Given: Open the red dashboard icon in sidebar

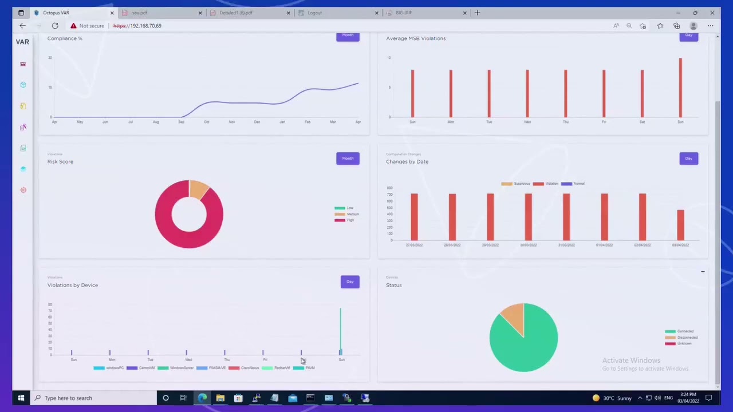Looking at the screenshot, I should tap(23, 64).
